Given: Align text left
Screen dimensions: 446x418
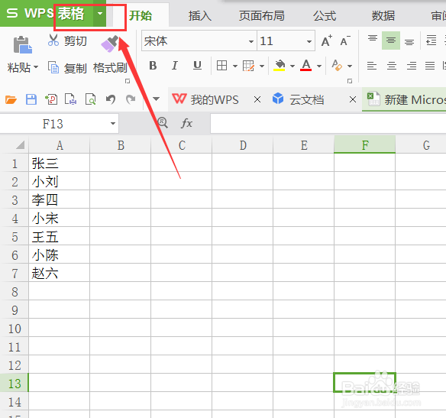Looking at the screenshot, I should 372,66.
